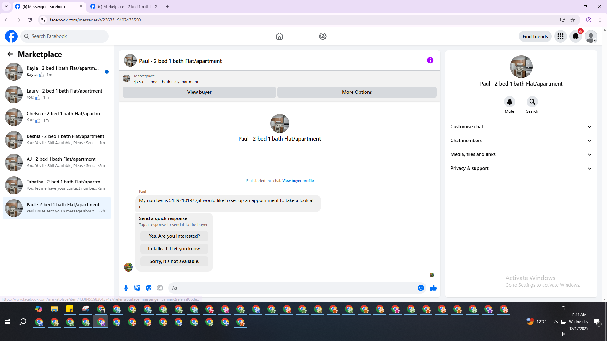Send quick response 'Yes. Are you interested?'

pos(174,236)
